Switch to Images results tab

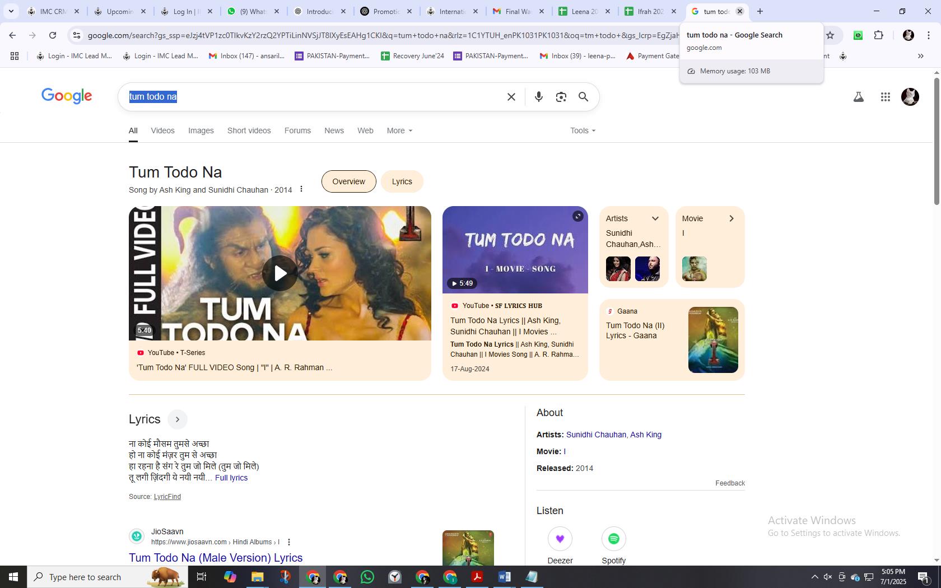[201, 130]
